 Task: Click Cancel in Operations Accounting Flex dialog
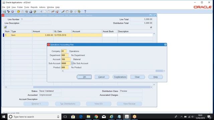(x=102, y=77)
